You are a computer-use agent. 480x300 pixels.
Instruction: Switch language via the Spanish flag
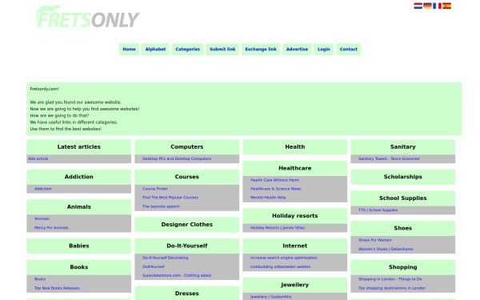coord(446,6)
